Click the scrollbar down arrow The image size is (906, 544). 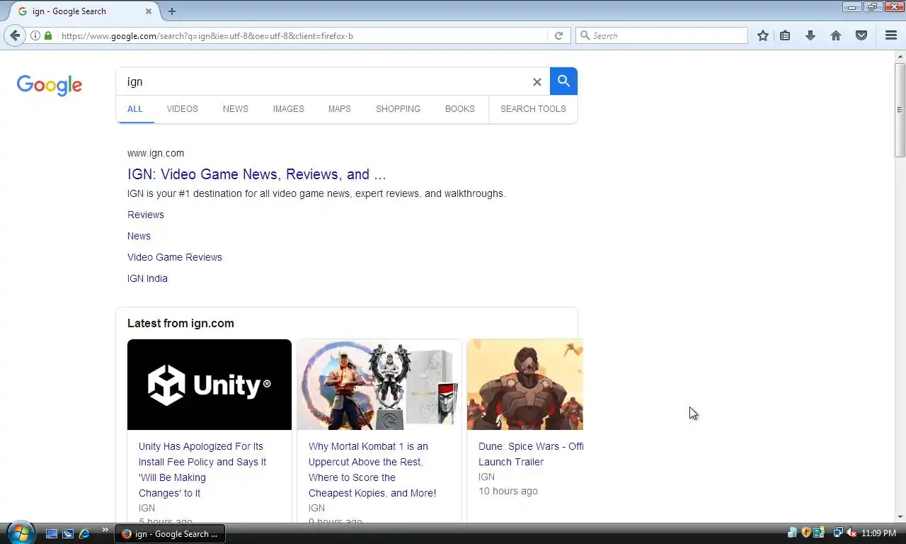tap(900, 517)
